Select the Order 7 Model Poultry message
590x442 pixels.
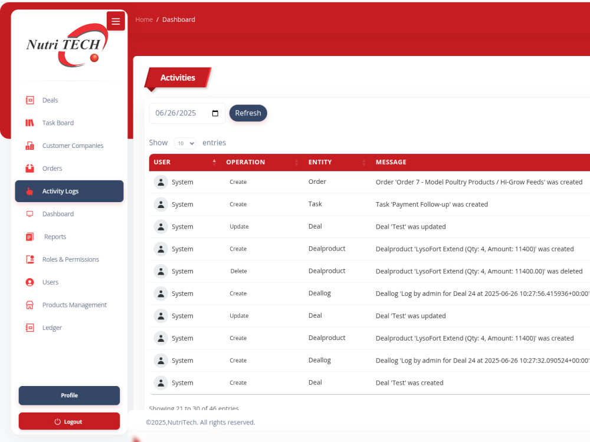coord(478,182)
